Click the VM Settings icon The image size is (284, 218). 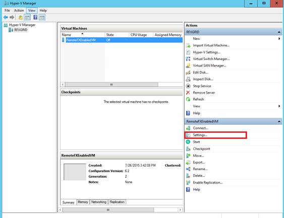click(x=188, y=135)
